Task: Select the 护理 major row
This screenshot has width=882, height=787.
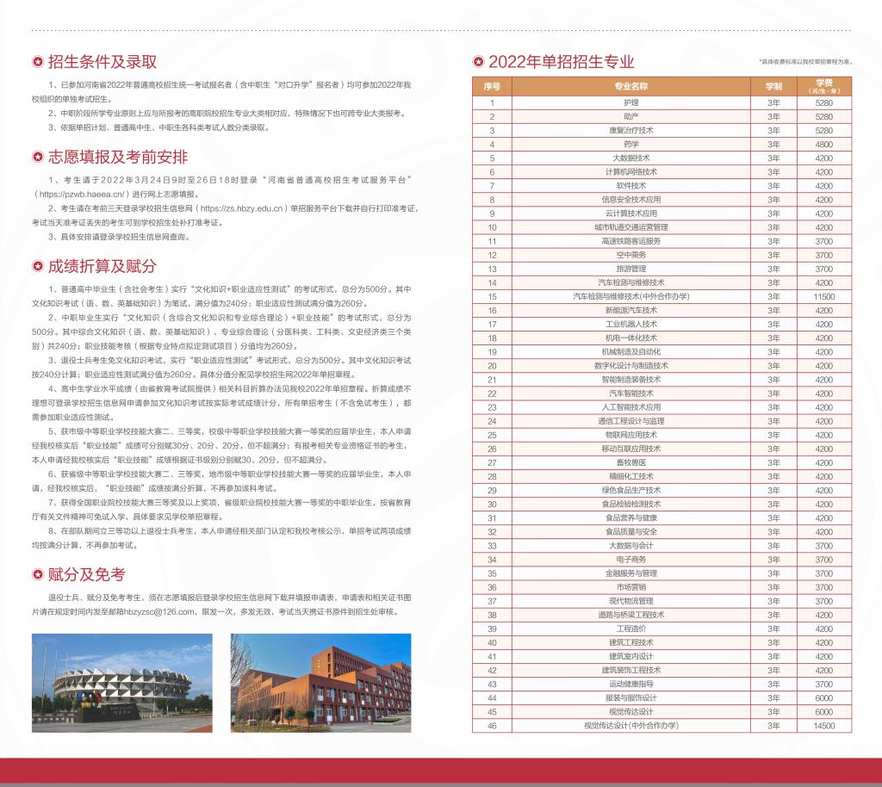Action: click(x=630, y=102)
